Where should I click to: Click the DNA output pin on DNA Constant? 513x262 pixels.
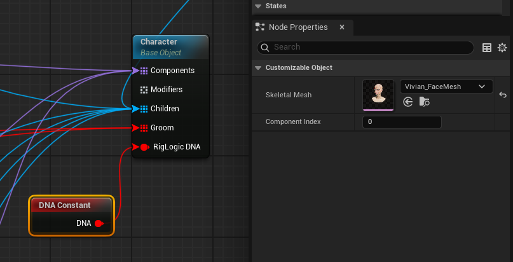[x=99, y=223]
